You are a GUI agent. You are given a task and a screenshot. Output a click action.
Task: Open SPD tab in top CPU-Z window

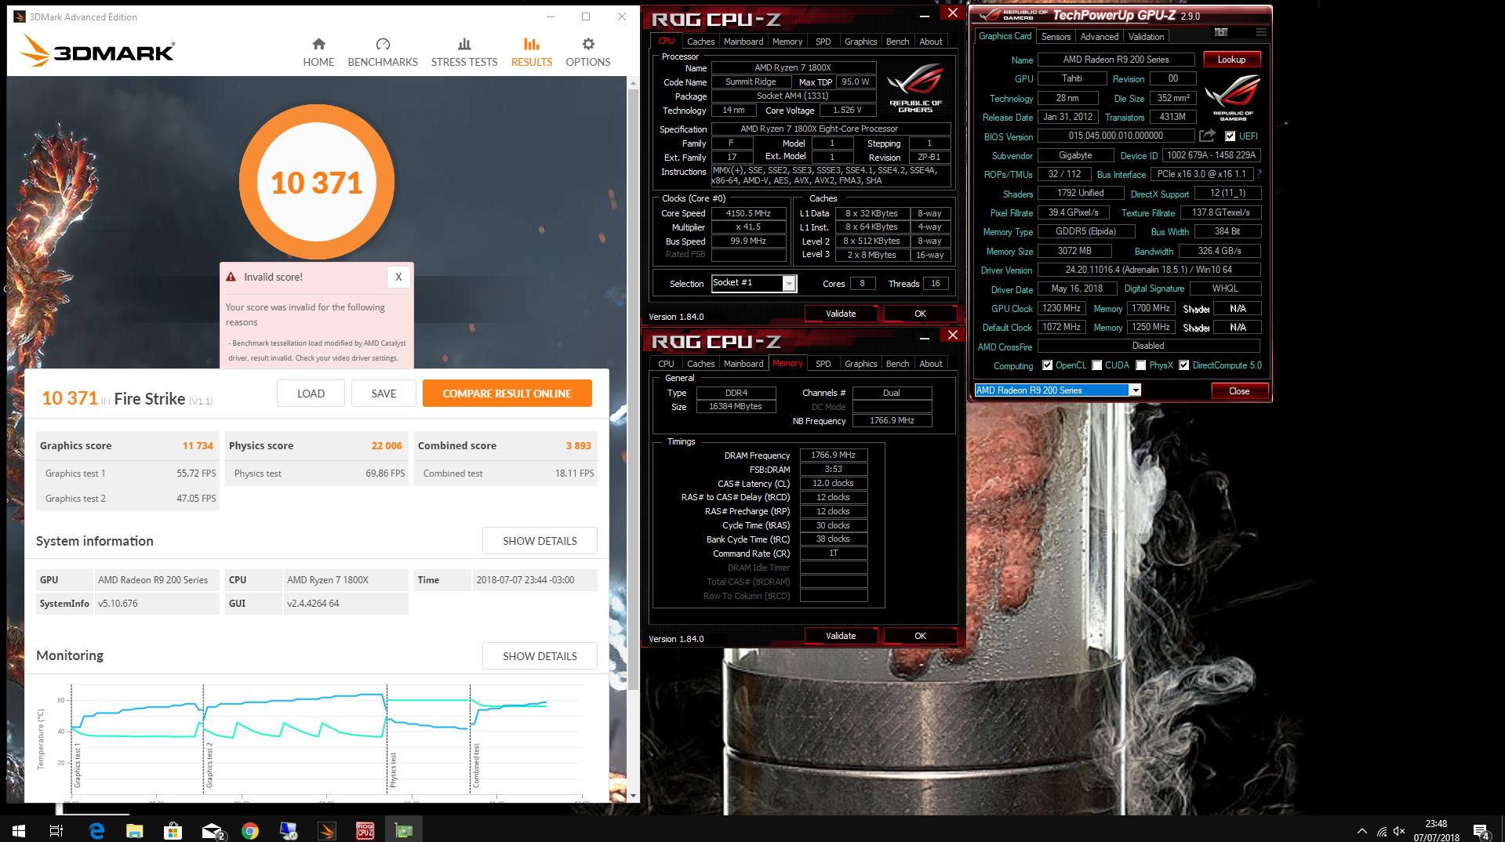tap(823, 42)
